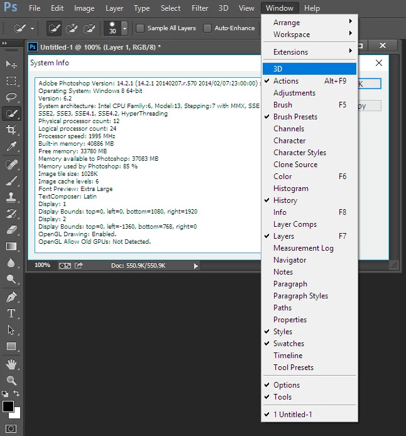Toggle Swatches panel visibility
Viewport: 406px width, 436px height.
point(309,344)
